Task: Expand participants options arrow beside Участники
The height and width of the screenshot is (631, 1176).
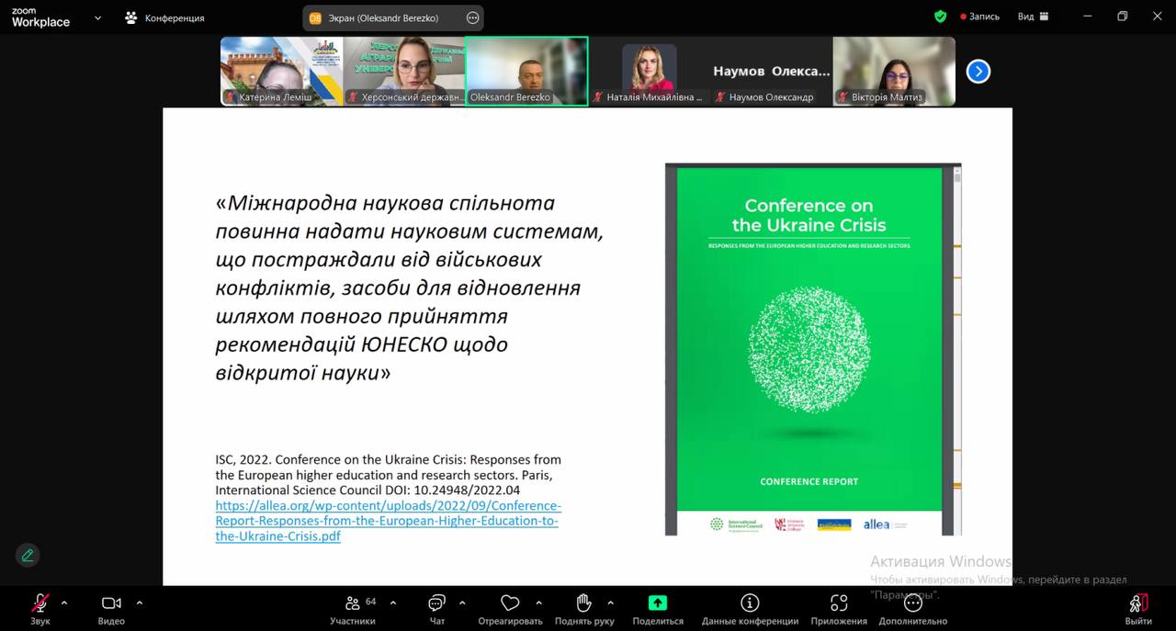Action: (x=393, y=603)
